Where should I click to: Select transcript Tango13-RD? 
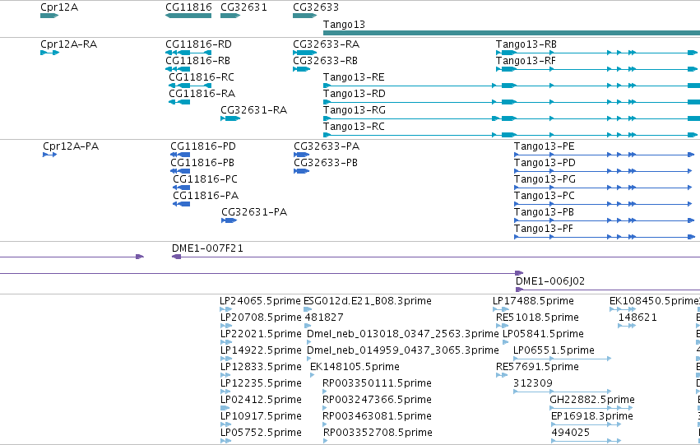354,94
